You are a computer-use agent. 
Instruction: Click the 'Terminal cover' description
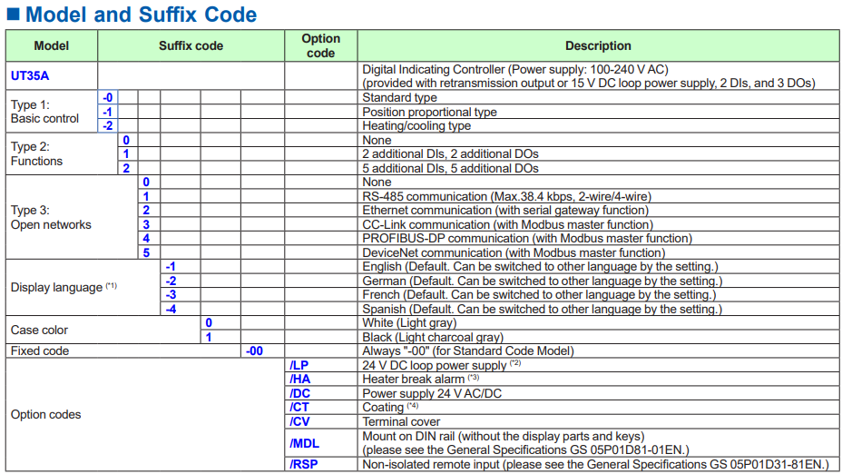point(401,422)
